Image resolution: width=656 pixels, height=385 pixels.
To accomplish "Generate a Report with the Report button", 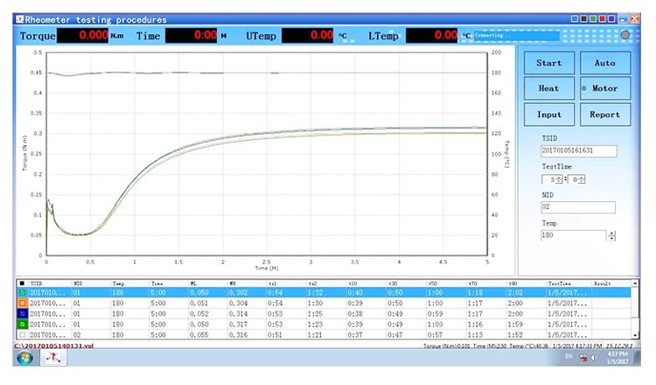I will click(605, 115).
